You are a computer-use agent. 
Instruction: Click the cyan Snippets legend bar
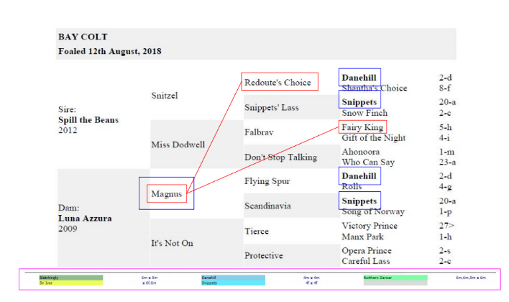233,283
